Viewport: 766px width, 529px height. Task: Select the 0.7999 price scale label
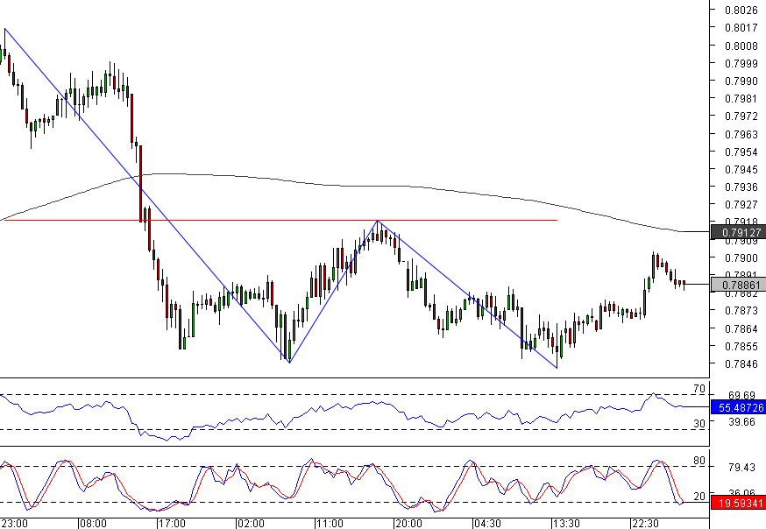point(741,63)
